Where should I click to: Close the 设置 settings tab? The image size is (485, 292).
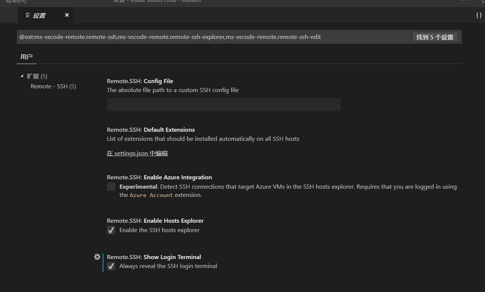67,15
